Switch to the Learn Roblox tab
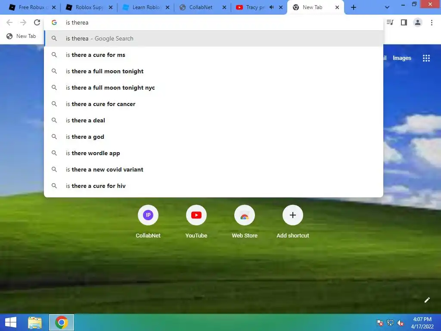This screenshot has height=331, width=441. pos(146,7)
